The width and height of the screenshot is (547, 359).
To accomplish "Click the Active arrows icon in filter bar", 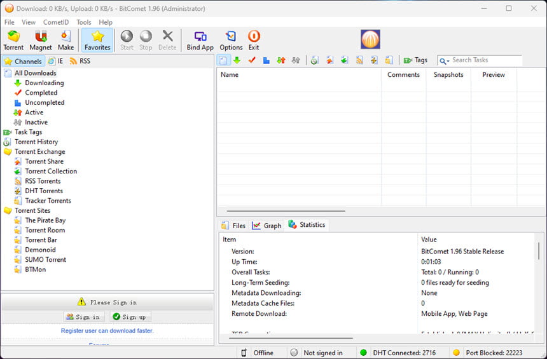I will tap(281, 60).
